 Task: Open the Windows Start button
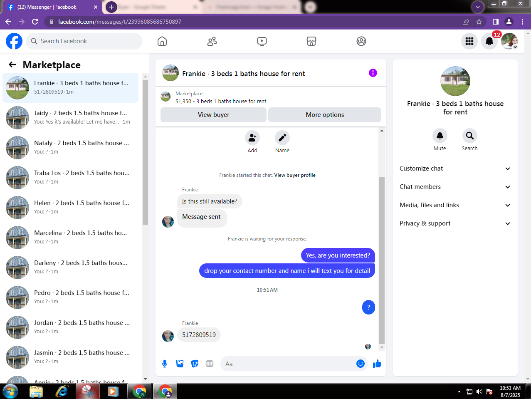[x=10, y=391]
